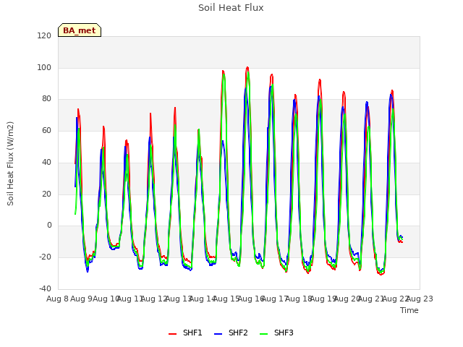Click the blue trough minimum near Aug 9
The height and width of the screenshot is (347, 463).
88,271
